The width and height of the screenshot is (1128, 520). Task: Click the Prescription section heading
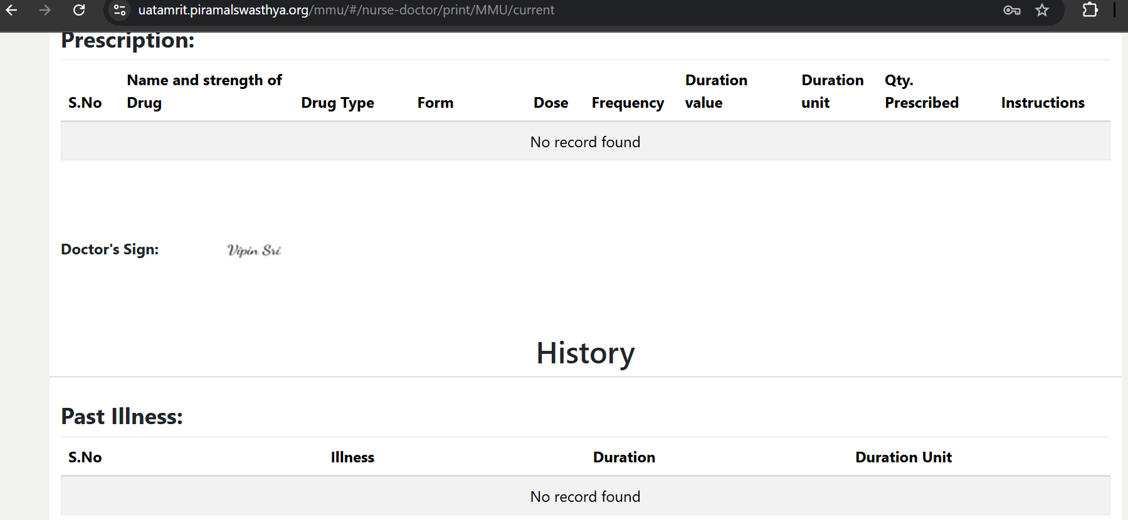point(128,41)
